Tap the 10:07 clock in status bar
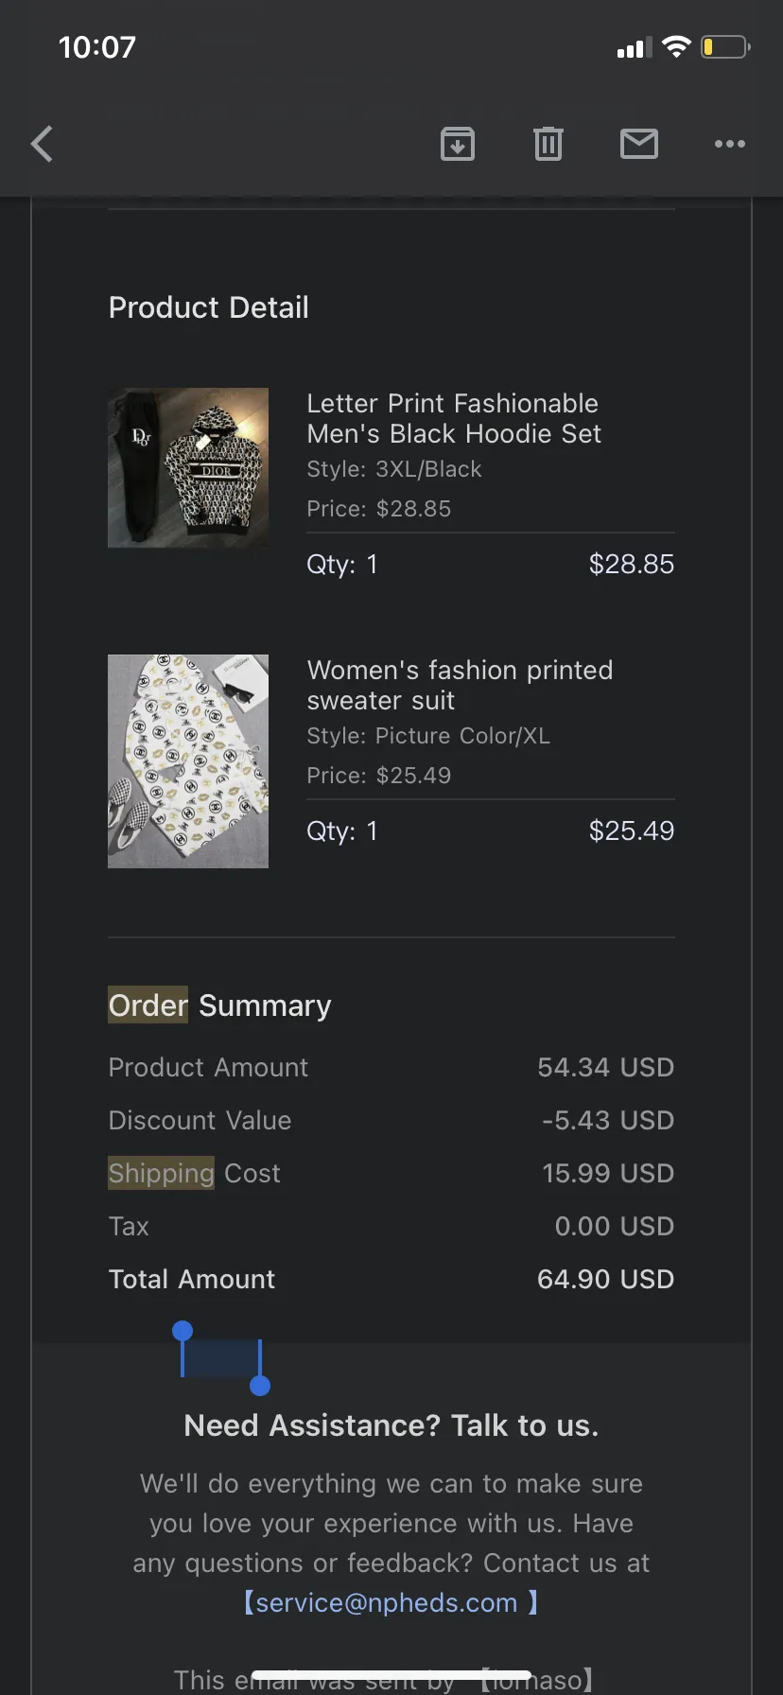783x1695 pixels. click(97, 47)
